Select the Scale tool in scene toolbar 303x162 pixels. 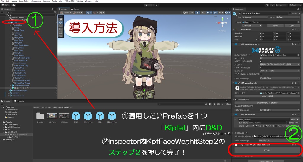coord(61,29)
